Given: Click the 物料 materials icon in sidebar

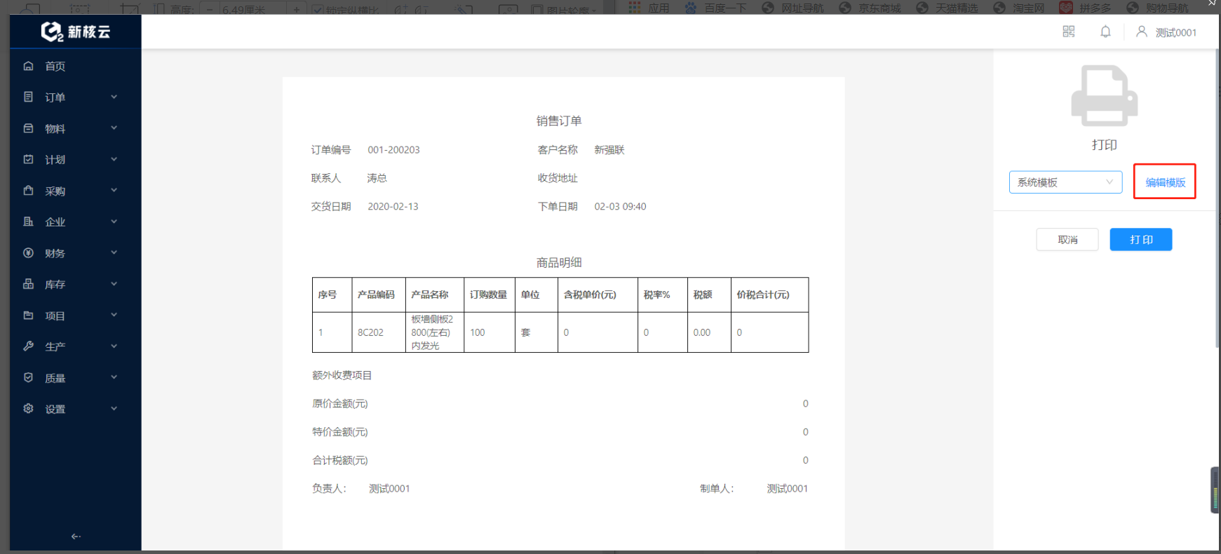Looking at the screenshot, I should pyautogui.click(x=28, y=128).
